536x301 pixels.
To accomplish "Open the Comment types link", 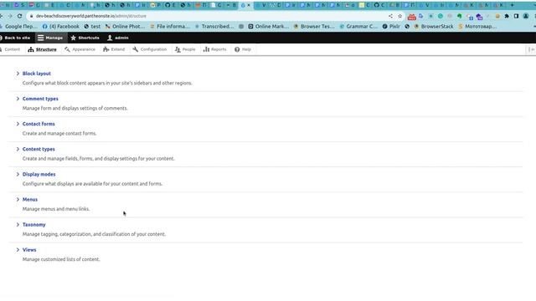I will click(x=40, y=99).
